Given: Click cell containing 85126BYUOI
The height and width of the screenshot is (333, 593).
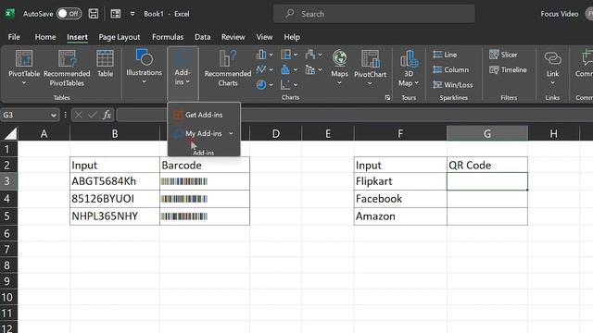Looking at the screenshot, I should [115, 199].
